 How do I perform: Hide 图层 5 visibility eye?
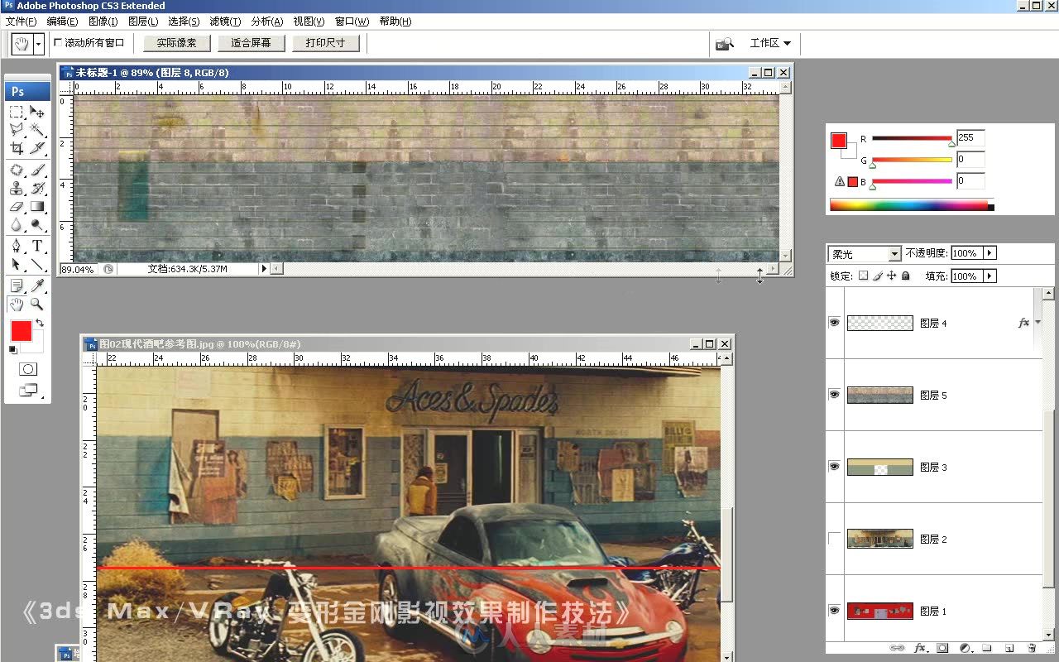(x=834, y=395)
